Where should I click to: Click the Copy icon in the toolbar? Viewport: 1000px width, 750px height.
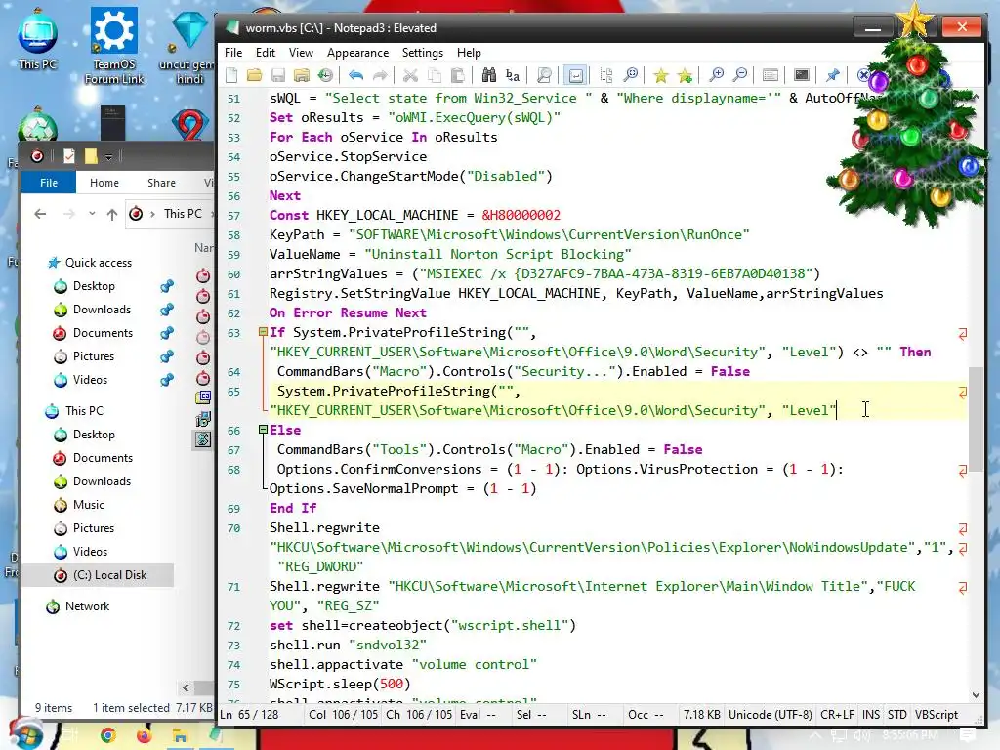coord(435,75)
